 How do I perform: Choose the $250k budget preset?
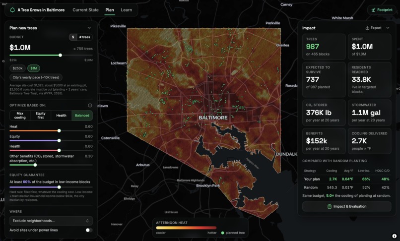(17, 68)
